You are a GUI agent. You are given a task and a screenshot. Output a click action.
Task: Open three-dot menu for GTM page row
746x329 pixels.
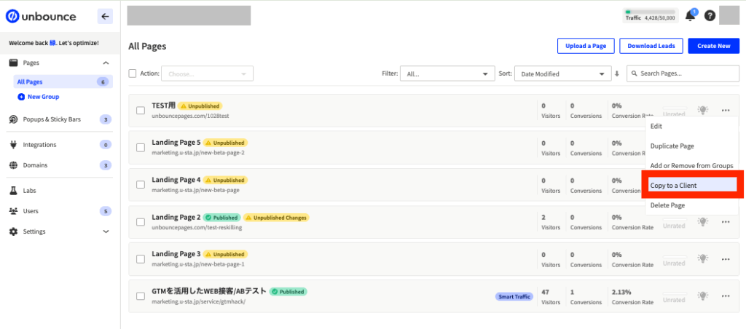click(726, 296)
